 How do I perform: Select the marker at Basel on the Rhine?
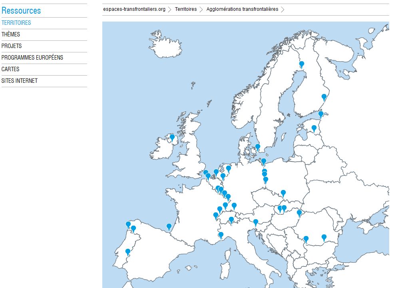[x=225, y=206]
